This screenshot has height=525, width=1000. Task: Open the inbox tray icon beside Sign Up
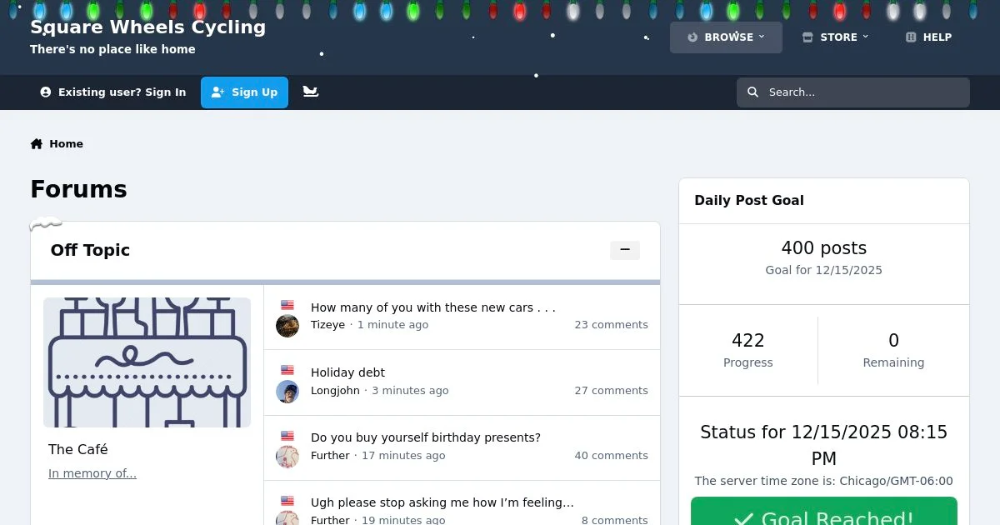click(x=311, y=92)
